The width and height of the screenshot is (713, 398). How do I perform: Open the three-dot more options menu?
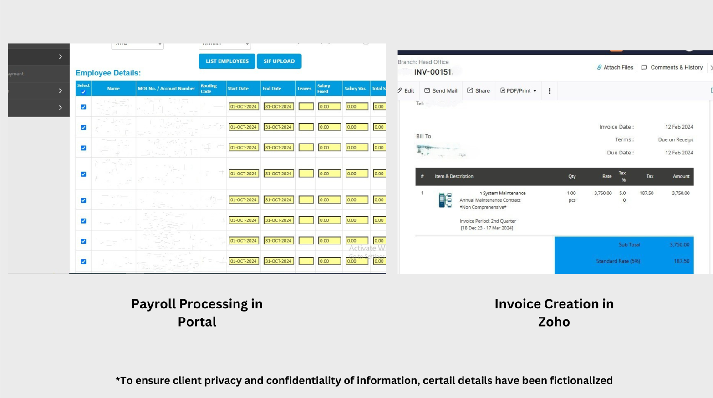[x=550, y=91]
